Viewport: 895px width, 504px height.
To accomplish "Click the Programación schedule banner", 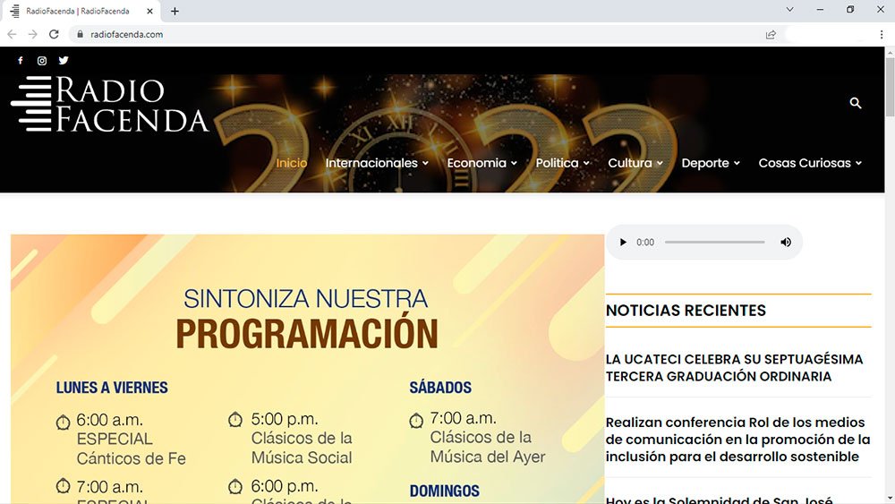I will click(307, 369).
